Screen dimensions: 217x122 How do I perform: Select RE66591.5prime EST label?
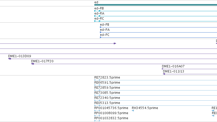107,83
